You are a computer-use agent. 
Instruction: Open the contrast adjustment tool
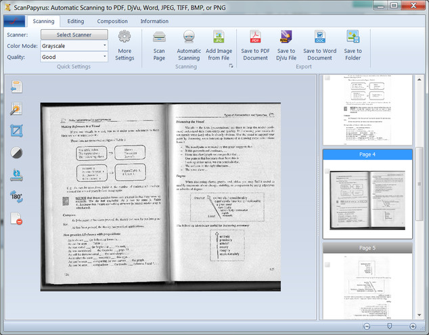coord(16,152)
